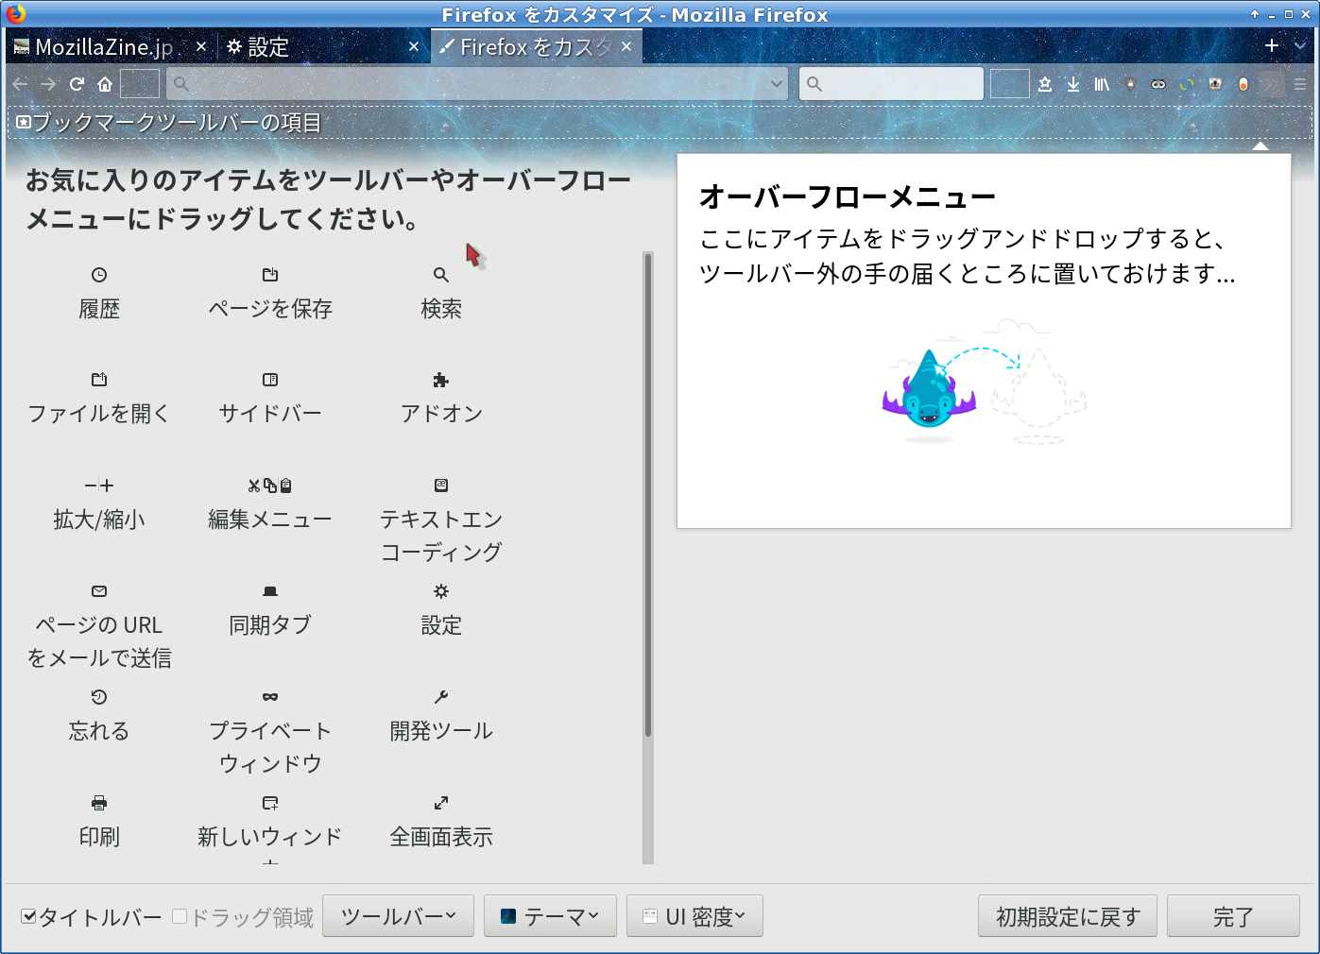The height and width of the screenshot is (954, 1320).
Task: Click the 完了 (Done) button
Action: point(1233,916)
